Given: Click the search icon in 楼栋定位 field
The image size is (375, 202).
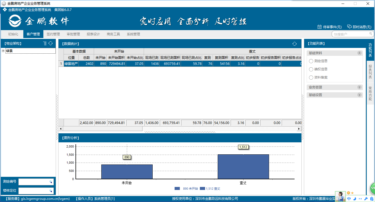Looking at the screenshot, I should (x=51, y=191).
